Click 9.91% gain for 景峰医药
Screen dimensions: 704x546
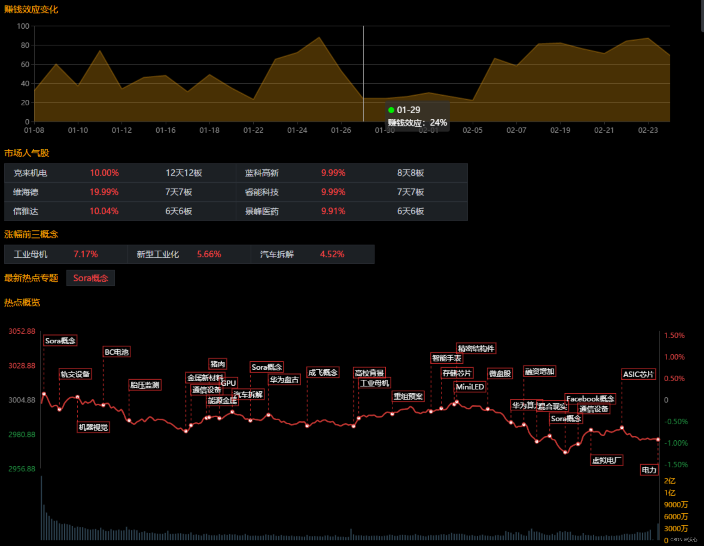pos(333,211)
